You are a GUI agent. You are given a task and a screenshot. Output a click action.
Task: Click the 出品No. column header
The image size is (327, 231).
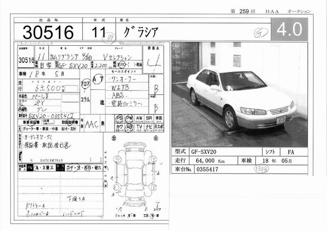pos(49,20)
